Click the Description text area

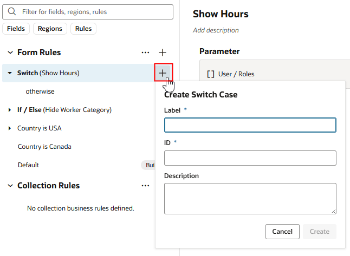click(250, 198)
